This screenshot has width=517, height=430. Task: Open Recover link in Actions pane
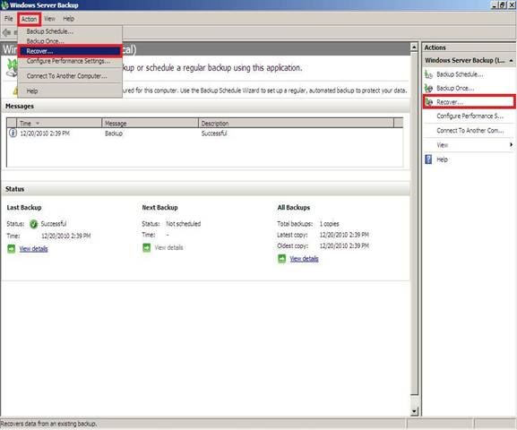(450, 102)
